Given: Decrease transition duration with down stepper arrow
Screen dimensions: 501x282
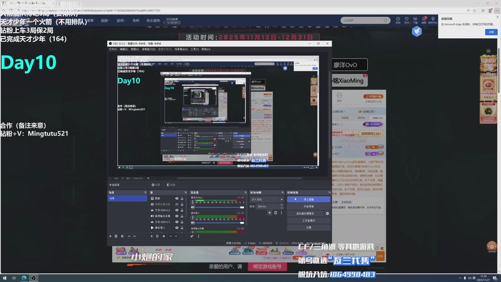Looking at the screenshot, I should 281,208.
